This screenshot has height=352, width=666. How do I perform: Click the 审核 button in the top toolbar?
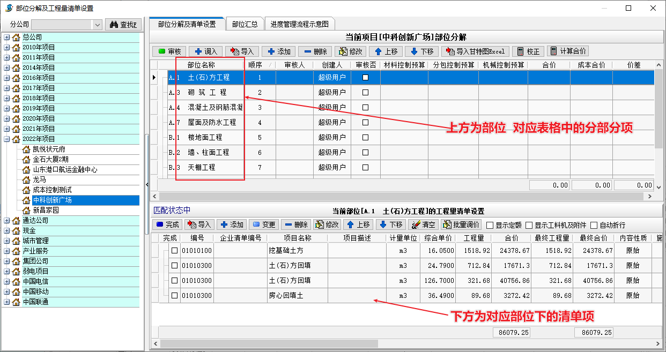click(x=168, y=51)
